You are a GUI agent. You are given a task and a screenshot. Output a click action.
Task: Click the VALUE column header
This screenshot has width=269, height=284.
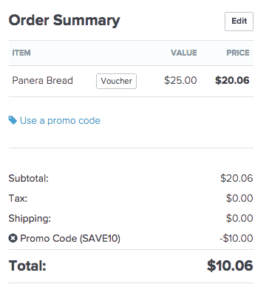pyautogui.click(x=184, y=53)
